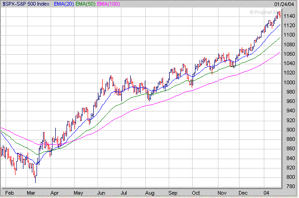299x198 pixels.
Task: Click the 860 price axis label
Action: point(291,148)
